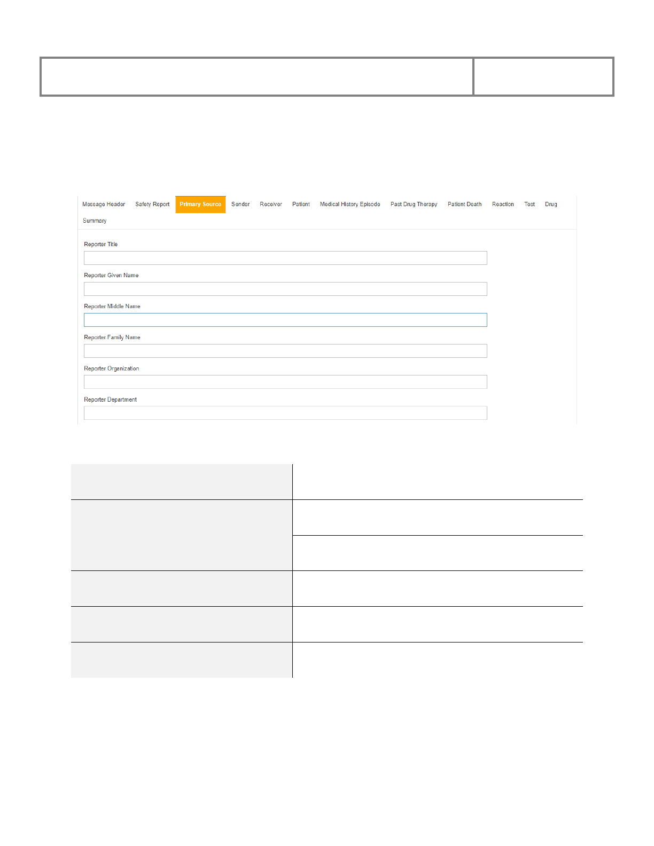Click the Reporter Organization input box
654x846 pixels.
point(285,382)
